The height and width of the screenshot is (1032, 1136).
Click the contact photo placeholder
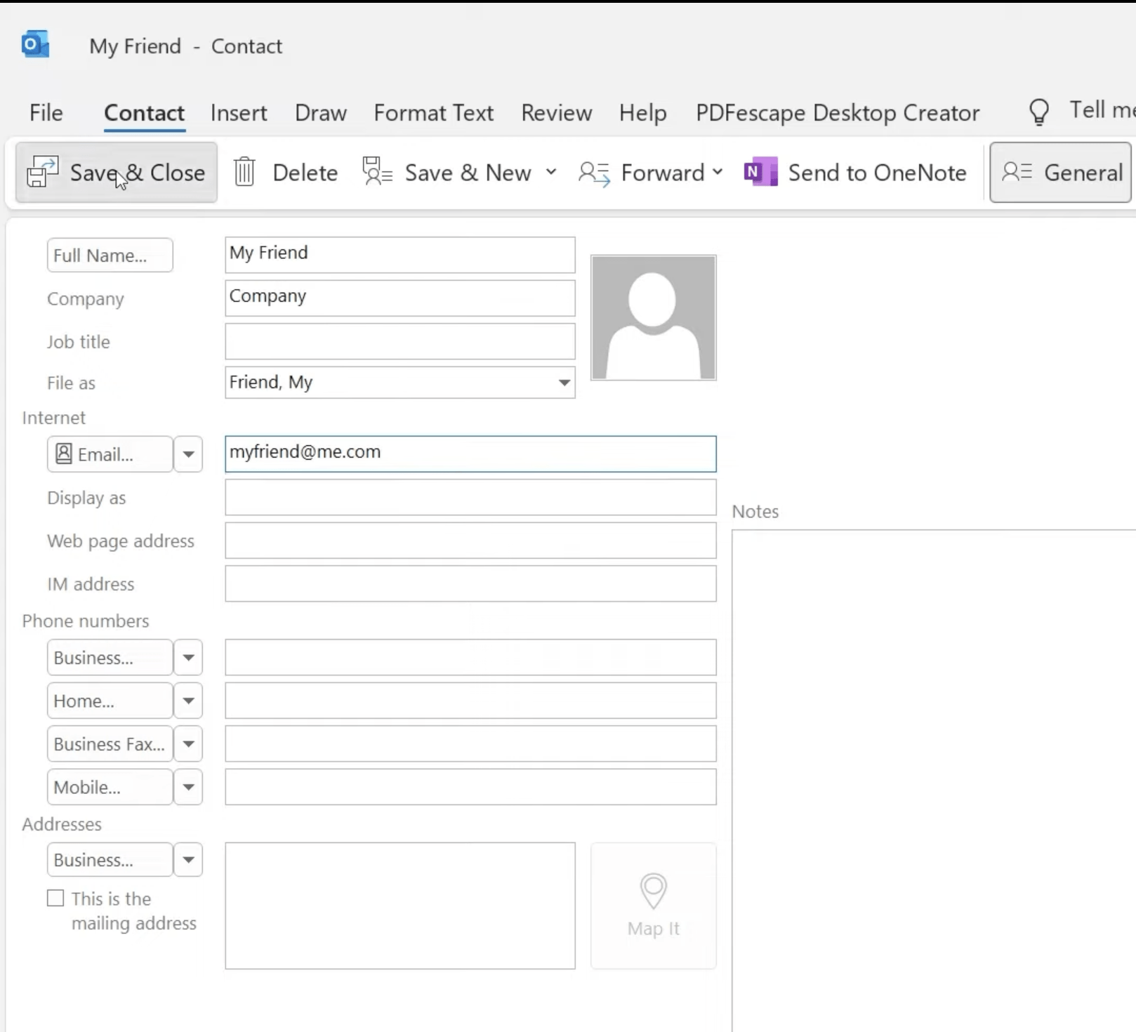(654, 317)
